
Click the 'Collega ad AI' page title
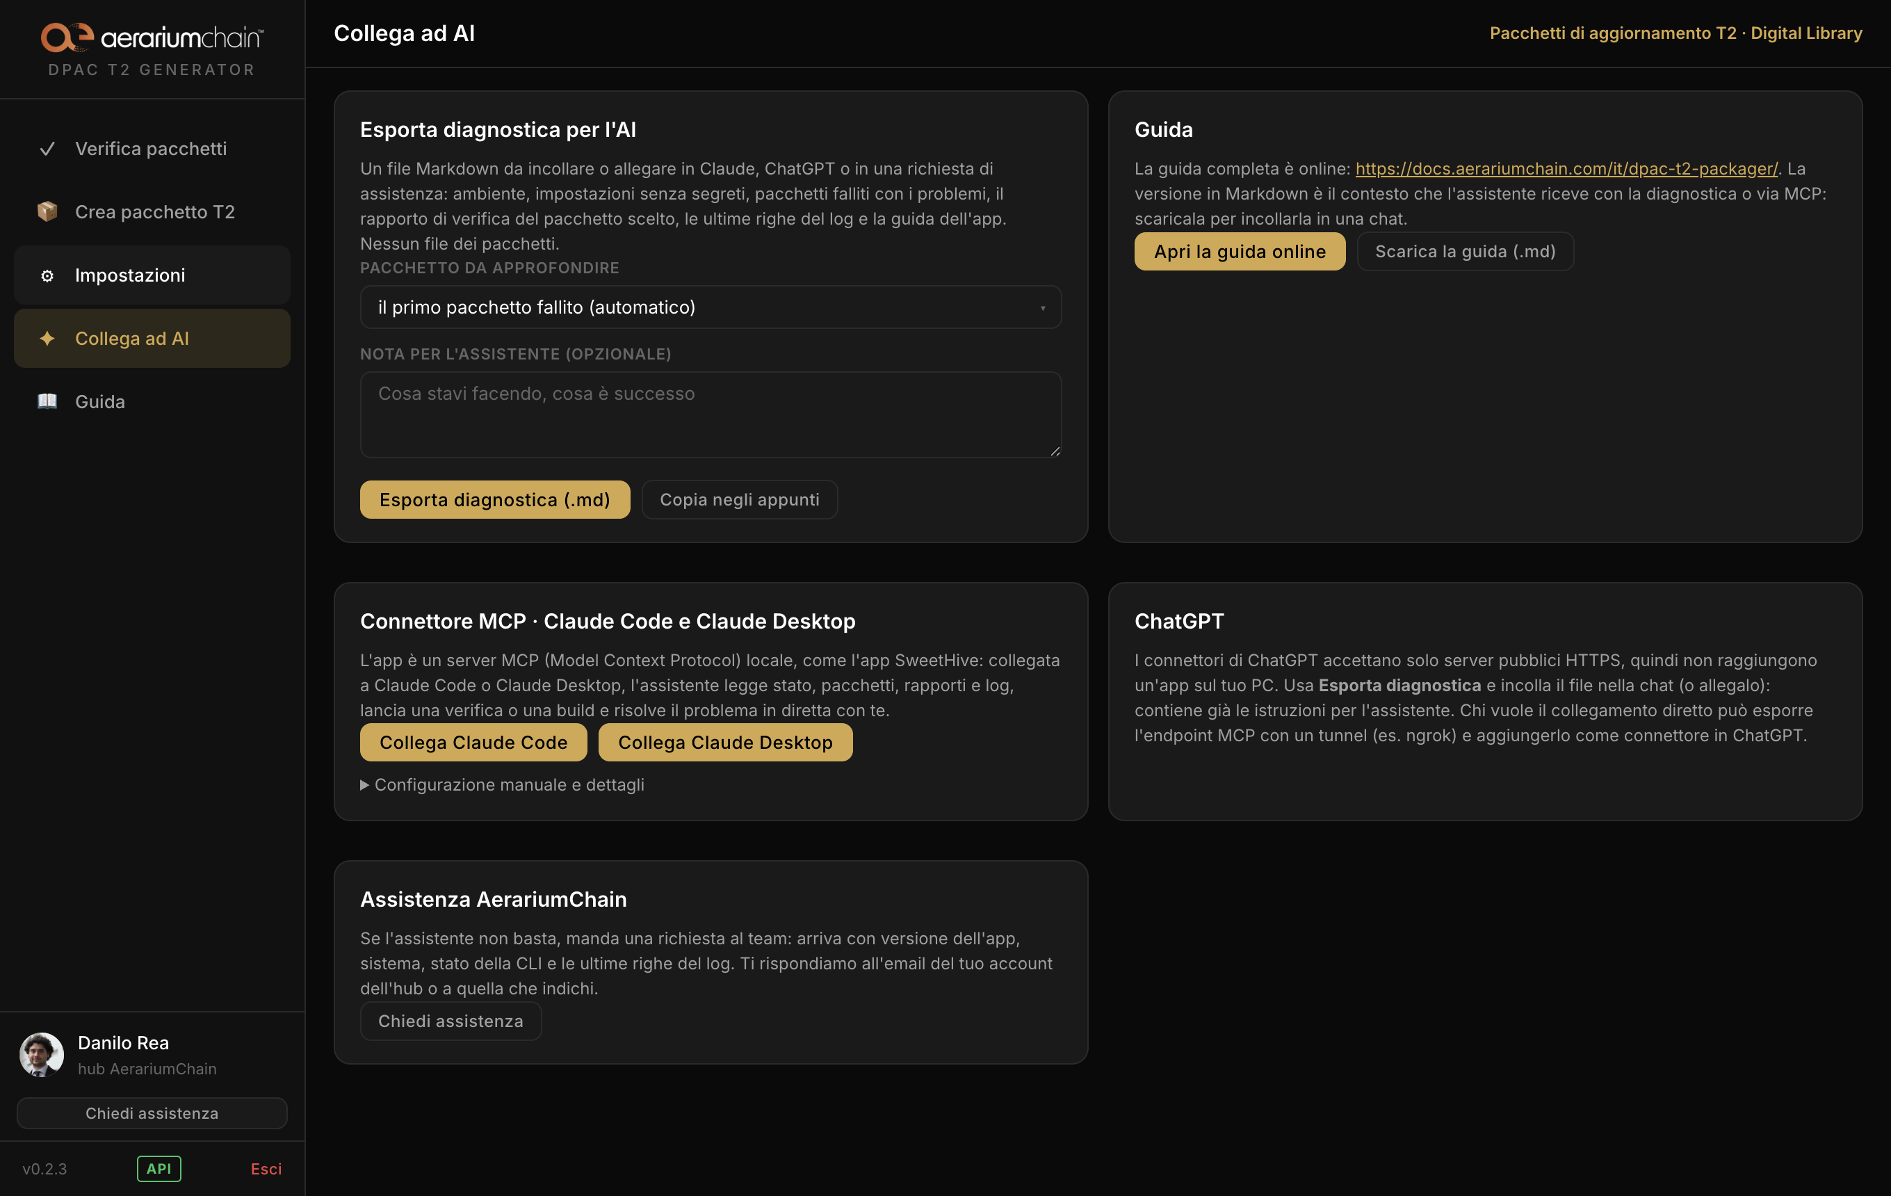pyautogui.click(x=405, y=33)
